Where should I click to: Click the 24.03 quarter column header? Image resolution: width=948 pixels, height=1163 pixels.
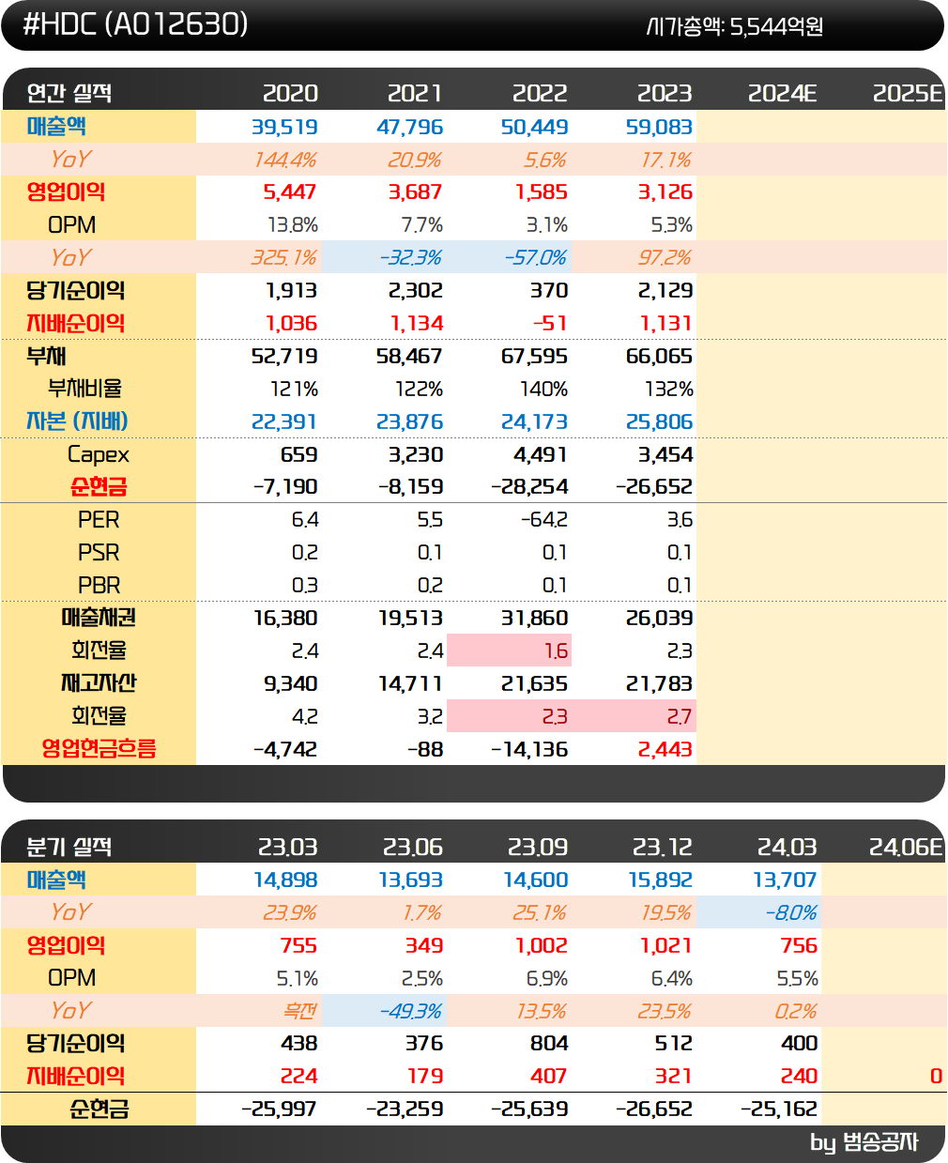click(x=787, y=847)
